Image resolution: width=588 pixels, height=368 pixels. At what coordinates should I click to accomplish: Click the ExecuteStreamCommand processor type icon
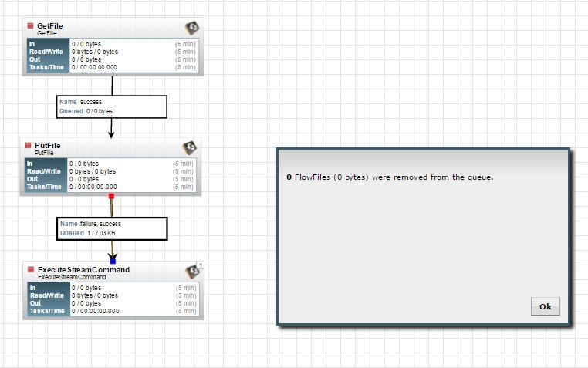[192, 272]
